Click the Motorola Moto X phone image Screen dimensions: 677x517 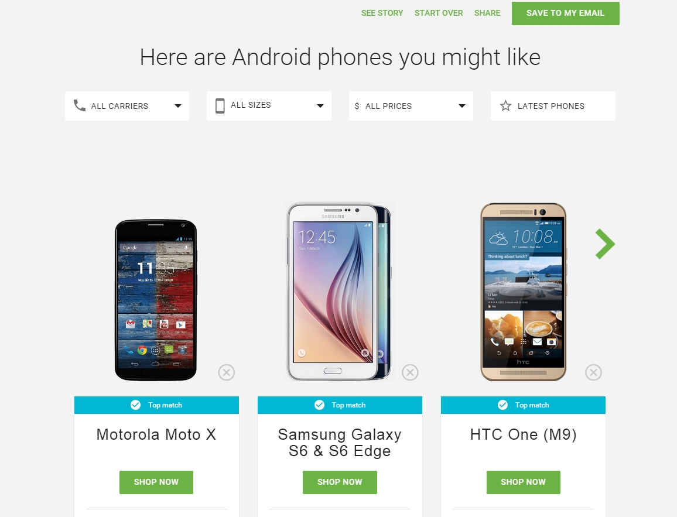(x=156, y=300)
